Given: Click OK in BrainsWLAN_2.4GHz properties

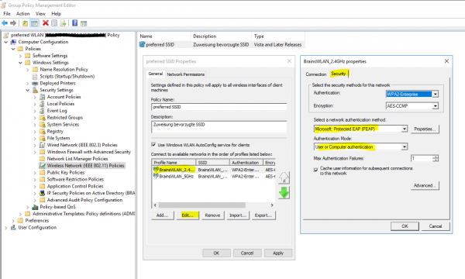Looking at the screenshot, I should click(x=405, y=226).
